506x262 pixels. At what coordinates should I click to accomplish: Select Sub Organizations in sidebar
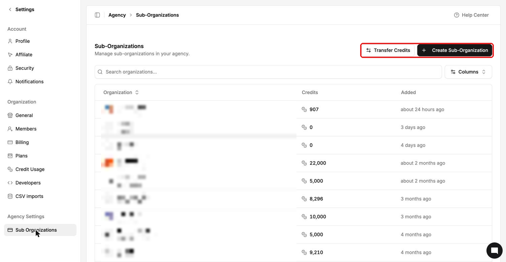[40, 230]
